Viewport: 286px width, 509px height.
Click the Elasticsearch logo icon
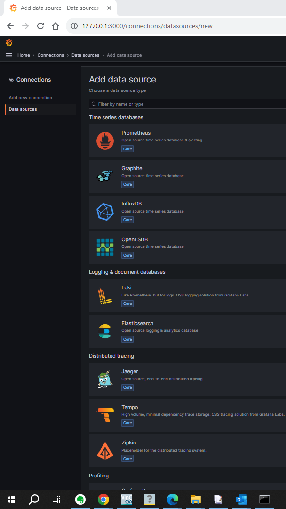pyautogui.click(x=104, y=331)
